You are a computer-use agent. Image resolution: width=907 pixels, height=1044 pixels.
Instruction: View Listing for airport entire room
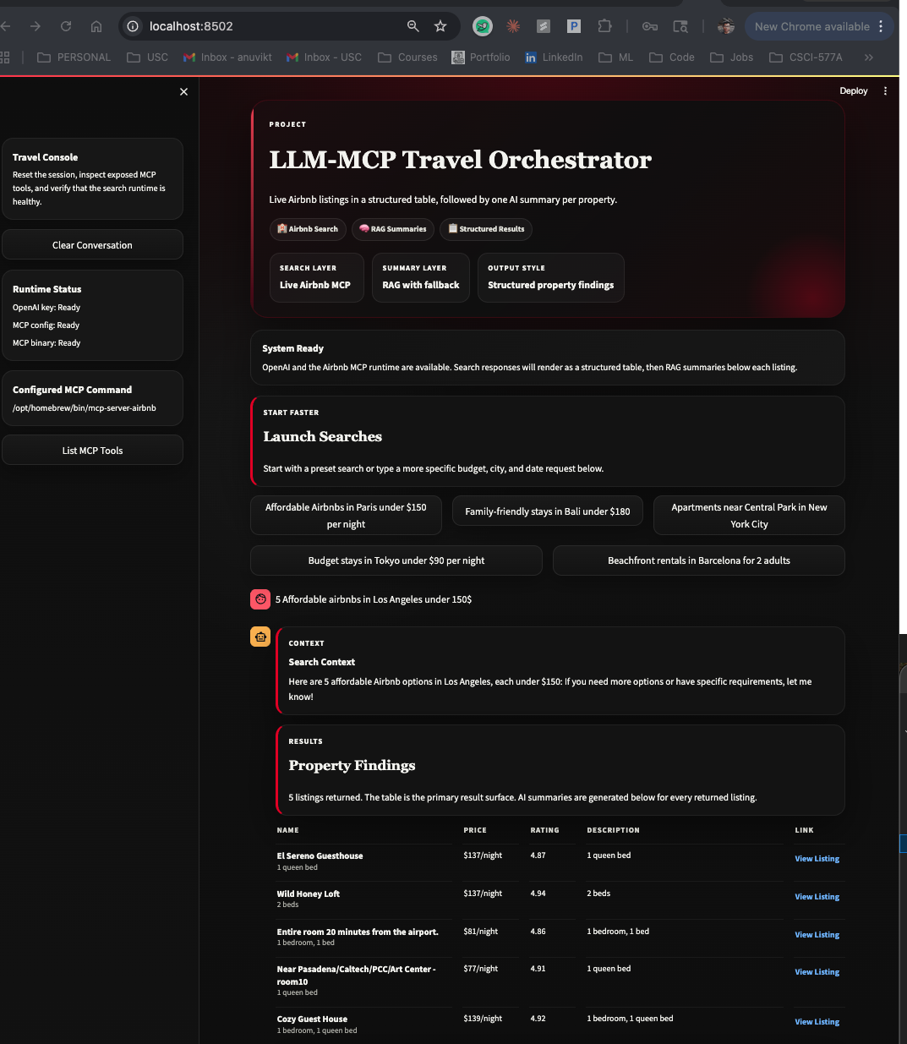(x=817, y=935)
